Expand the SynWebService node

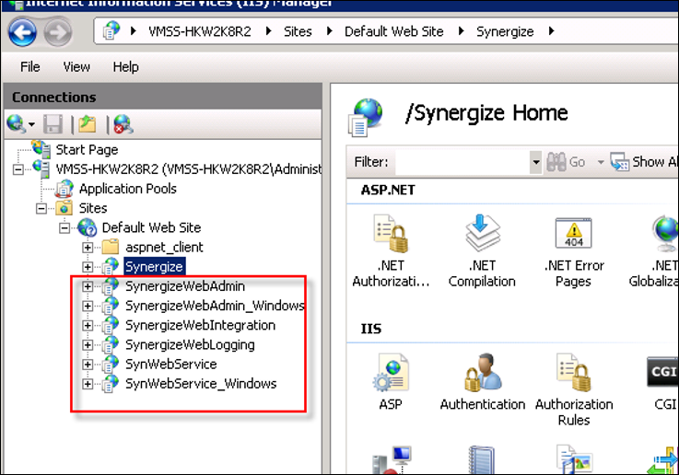click(x=88, y=365)
